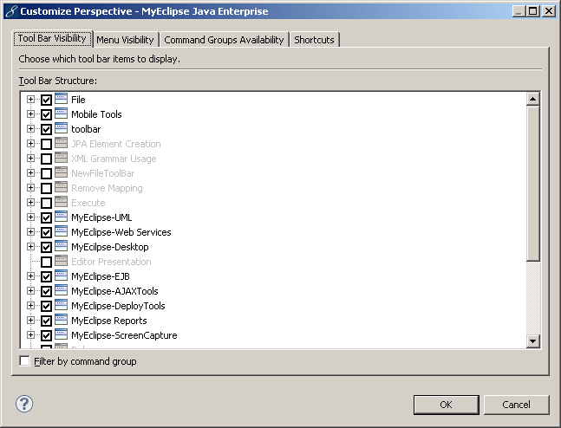This screenshot has height=428, width=561.
Task: Expand the toolbar tree node
Action: [x=30, y=128]
